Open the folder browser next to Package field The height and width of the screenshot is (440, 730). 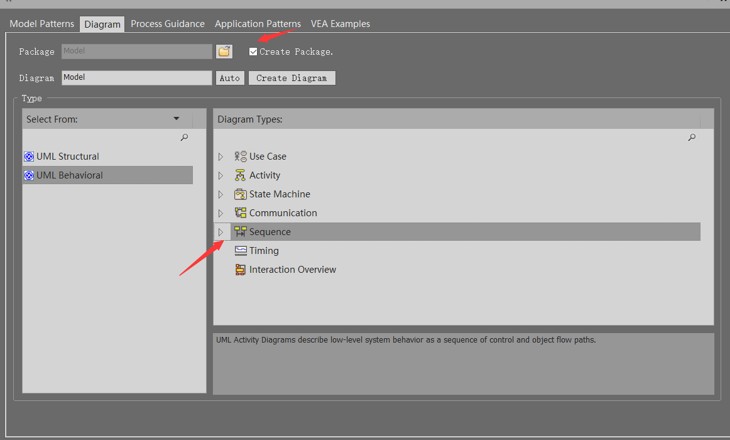[x=224, y=51]
